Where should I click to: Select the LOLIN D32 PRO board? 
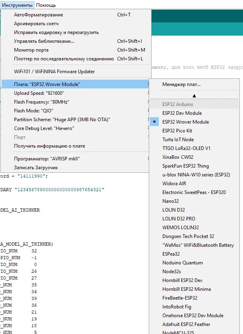click(x=194, y=219)
